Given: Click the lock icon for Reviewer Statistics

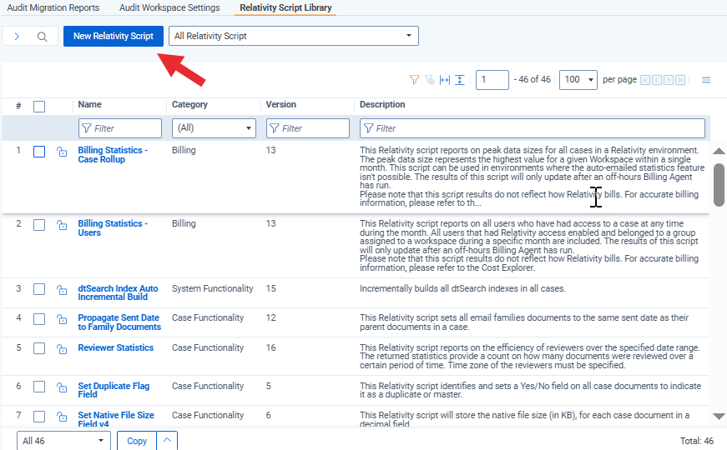Looking at the screenshot, I should [62, 348].
